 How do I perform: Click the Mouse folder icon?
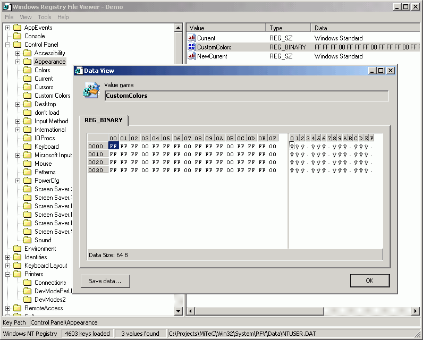[27, 164]
